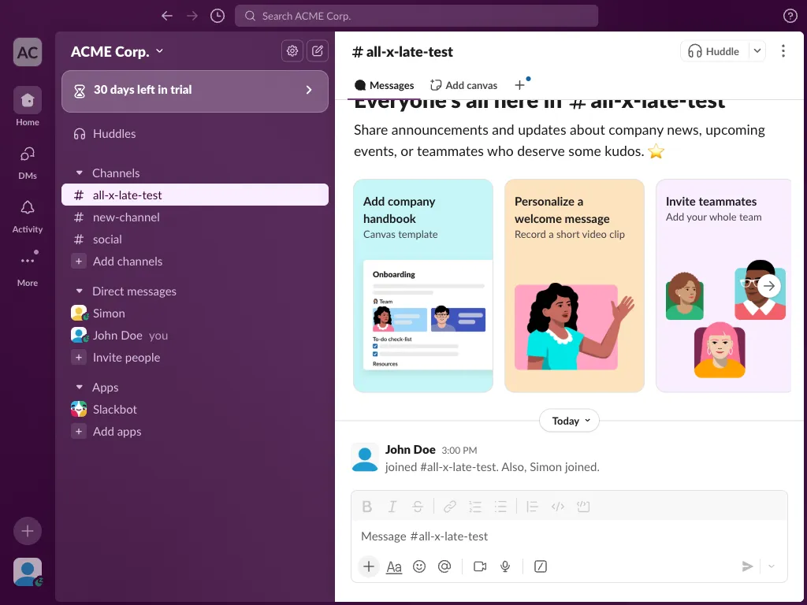The height and width of the screenshot is (605, 807).
Task: Open the all-x-late-test channel title
Action: click(403, 51)
